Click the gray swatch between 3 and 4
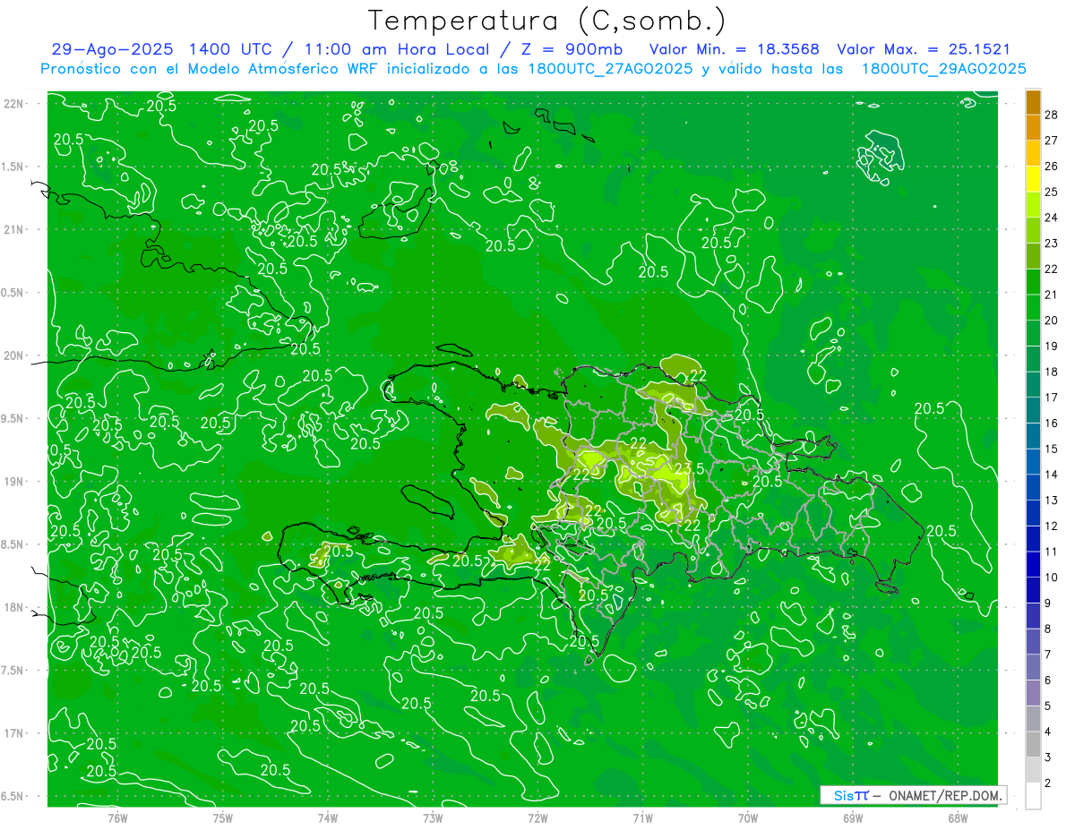1075x830 pixels. (1033, 744)
